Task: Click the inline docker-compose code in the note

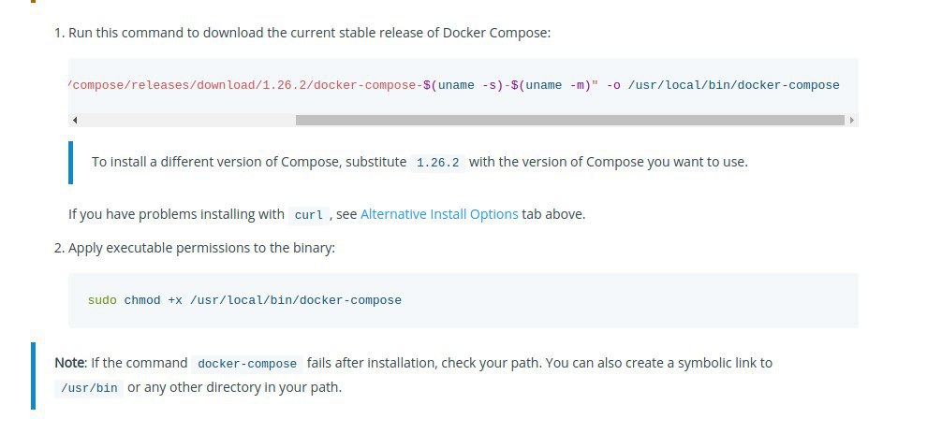Action: pyautogui.click(x=247, y=364)
